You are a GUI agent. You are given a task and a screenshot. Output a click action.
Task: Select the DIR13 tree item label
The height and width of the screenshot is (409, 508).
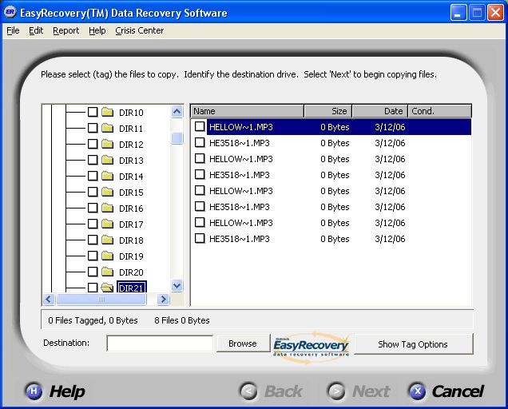tap(131, 161)
